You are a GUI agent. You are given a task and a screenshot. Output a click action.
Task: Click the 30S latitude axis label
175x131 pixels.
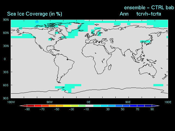[6, 72]
